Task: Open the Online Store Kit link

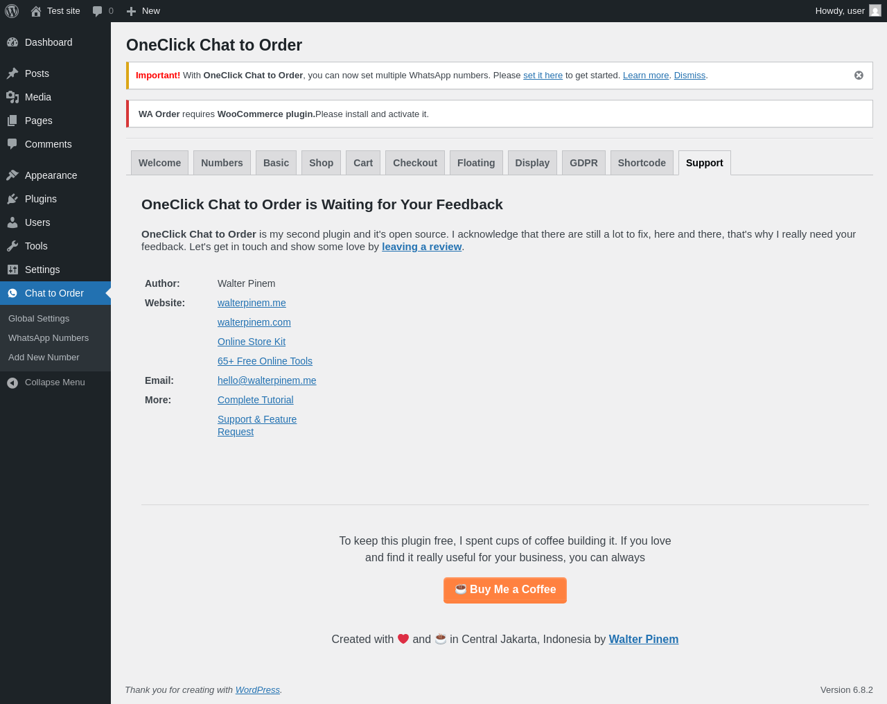Action: tap(252, 342)
